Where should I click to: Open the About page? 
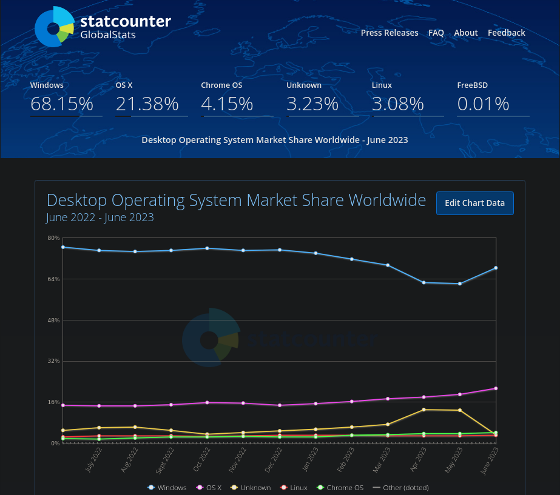(466, 33)
